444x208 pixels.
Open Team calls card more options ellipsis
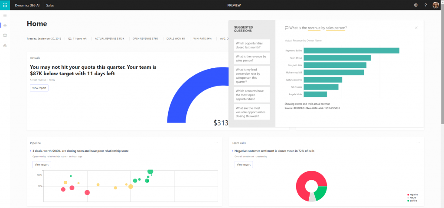click(418, 143)
